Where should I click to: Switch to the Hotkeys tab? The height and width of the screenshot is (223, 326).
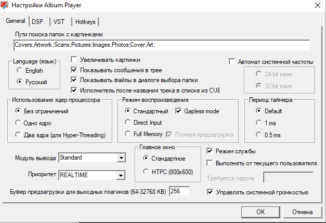coord(85,22)
